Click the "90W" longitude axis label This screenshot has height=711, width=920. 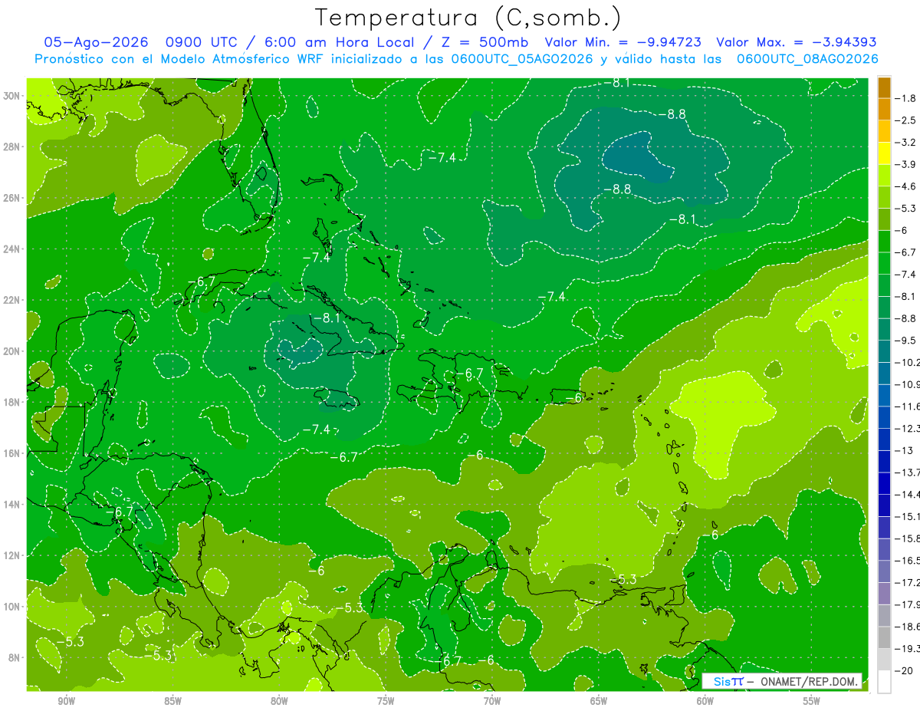pyautogui.click(x=66, y=701)
